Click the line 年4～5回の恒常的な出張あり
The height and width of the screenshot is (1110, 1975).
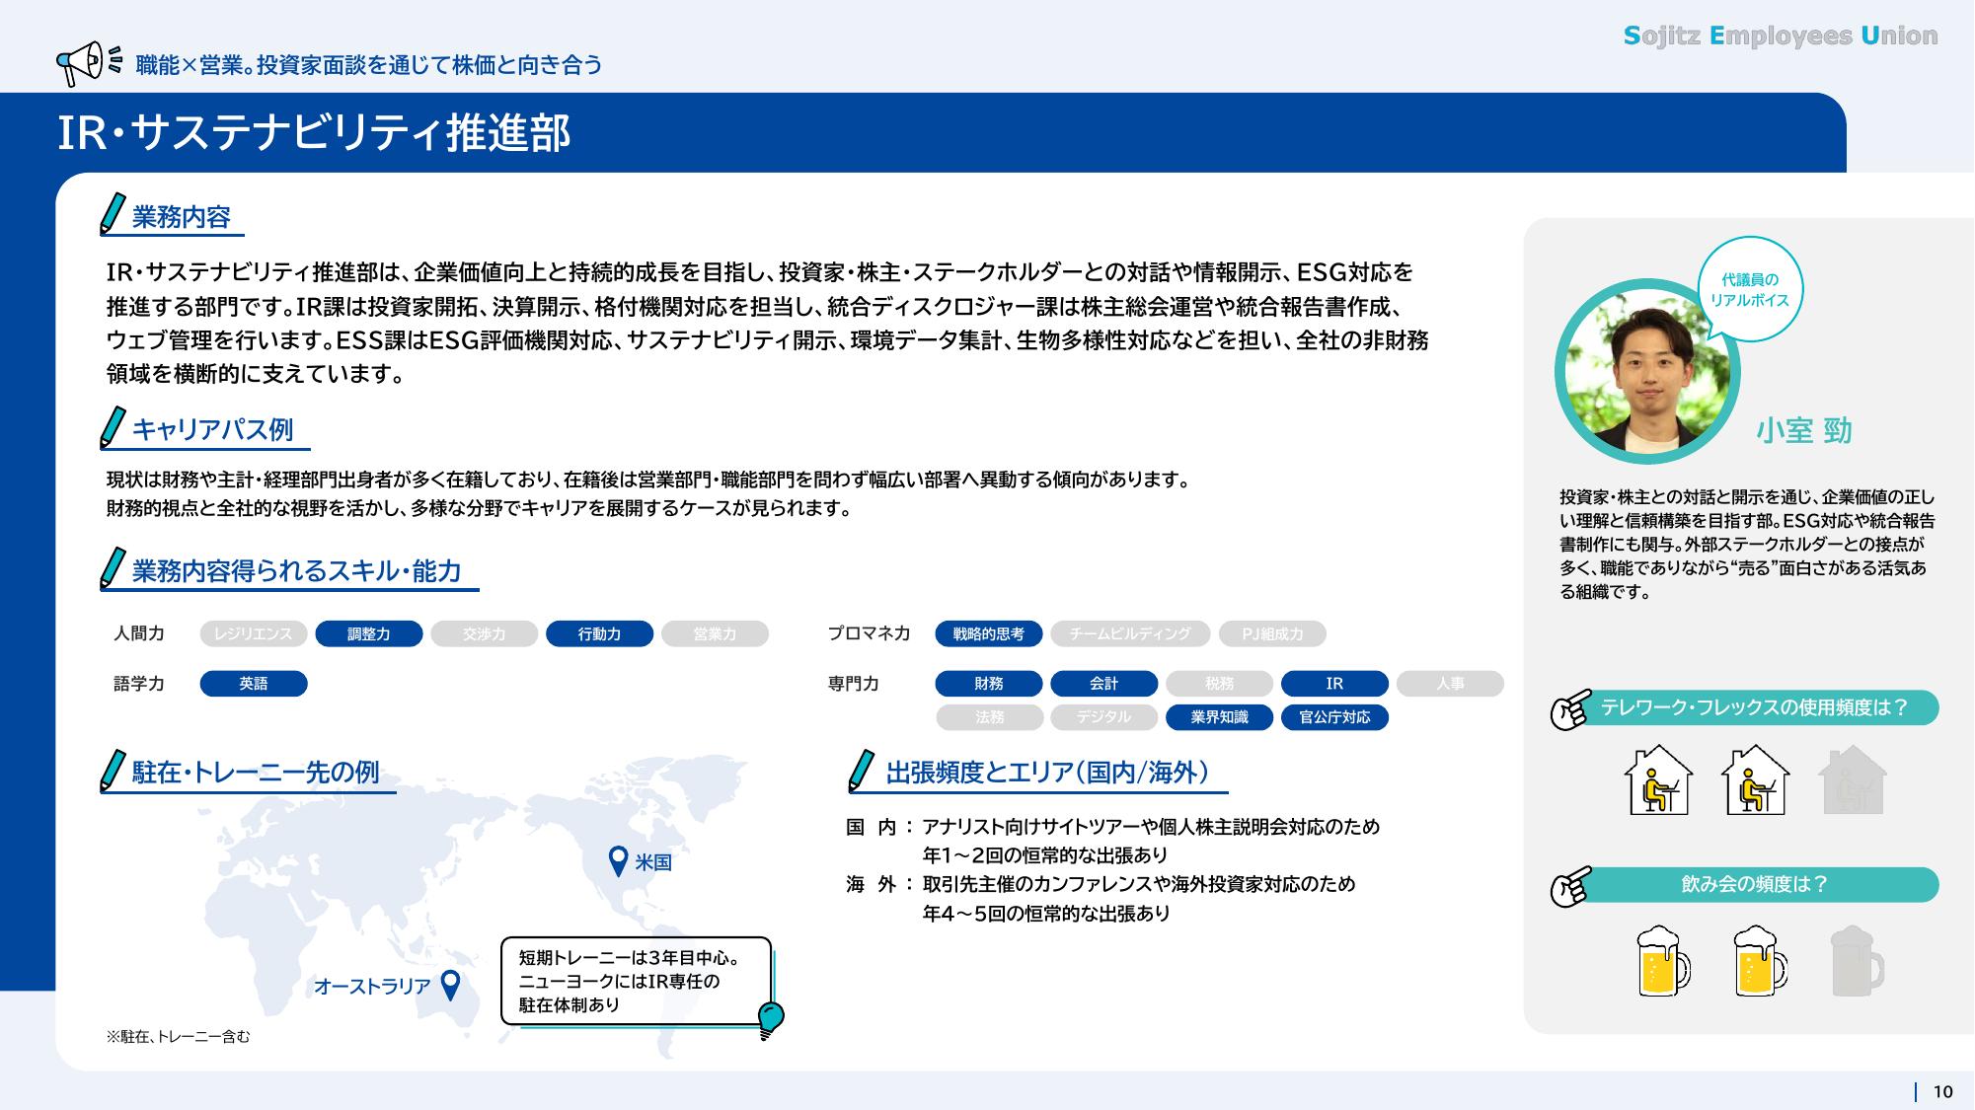click(1046, 914)
